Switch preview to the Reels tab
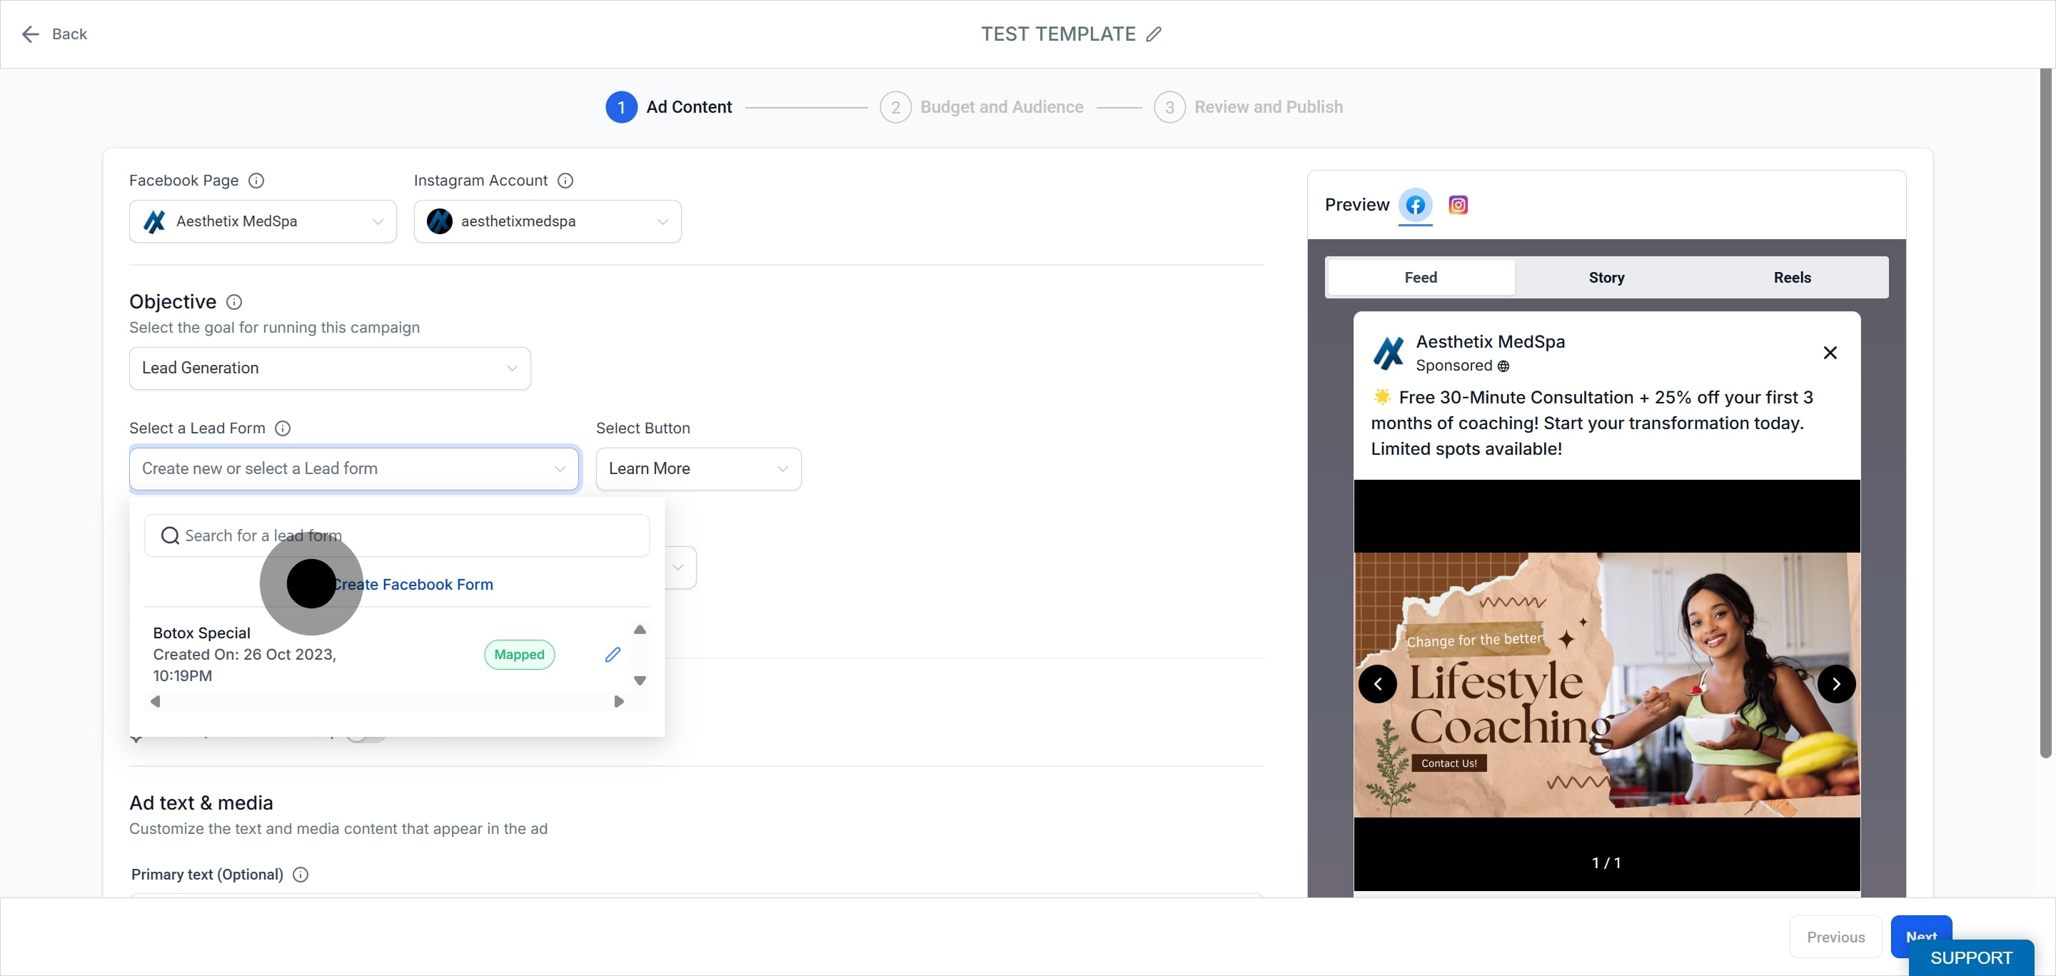2056x976 pixels. point(1792,278)
